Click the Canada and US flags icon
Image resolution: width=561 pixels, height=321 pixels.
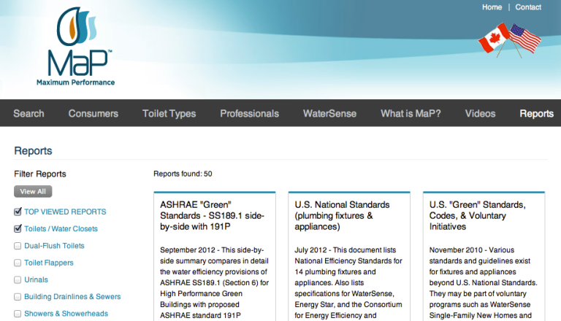click(510, 38)
